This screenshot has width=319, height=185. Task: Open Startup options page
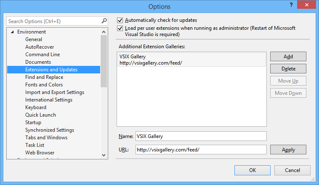point(33,122)
